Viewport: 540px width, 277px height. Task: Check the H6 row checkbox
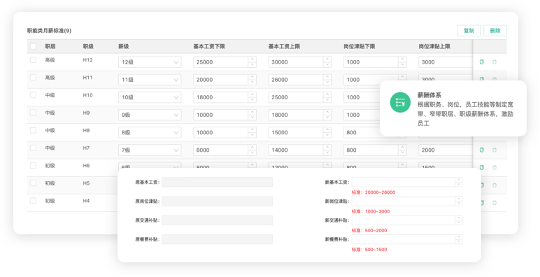(x=33, y=165)
